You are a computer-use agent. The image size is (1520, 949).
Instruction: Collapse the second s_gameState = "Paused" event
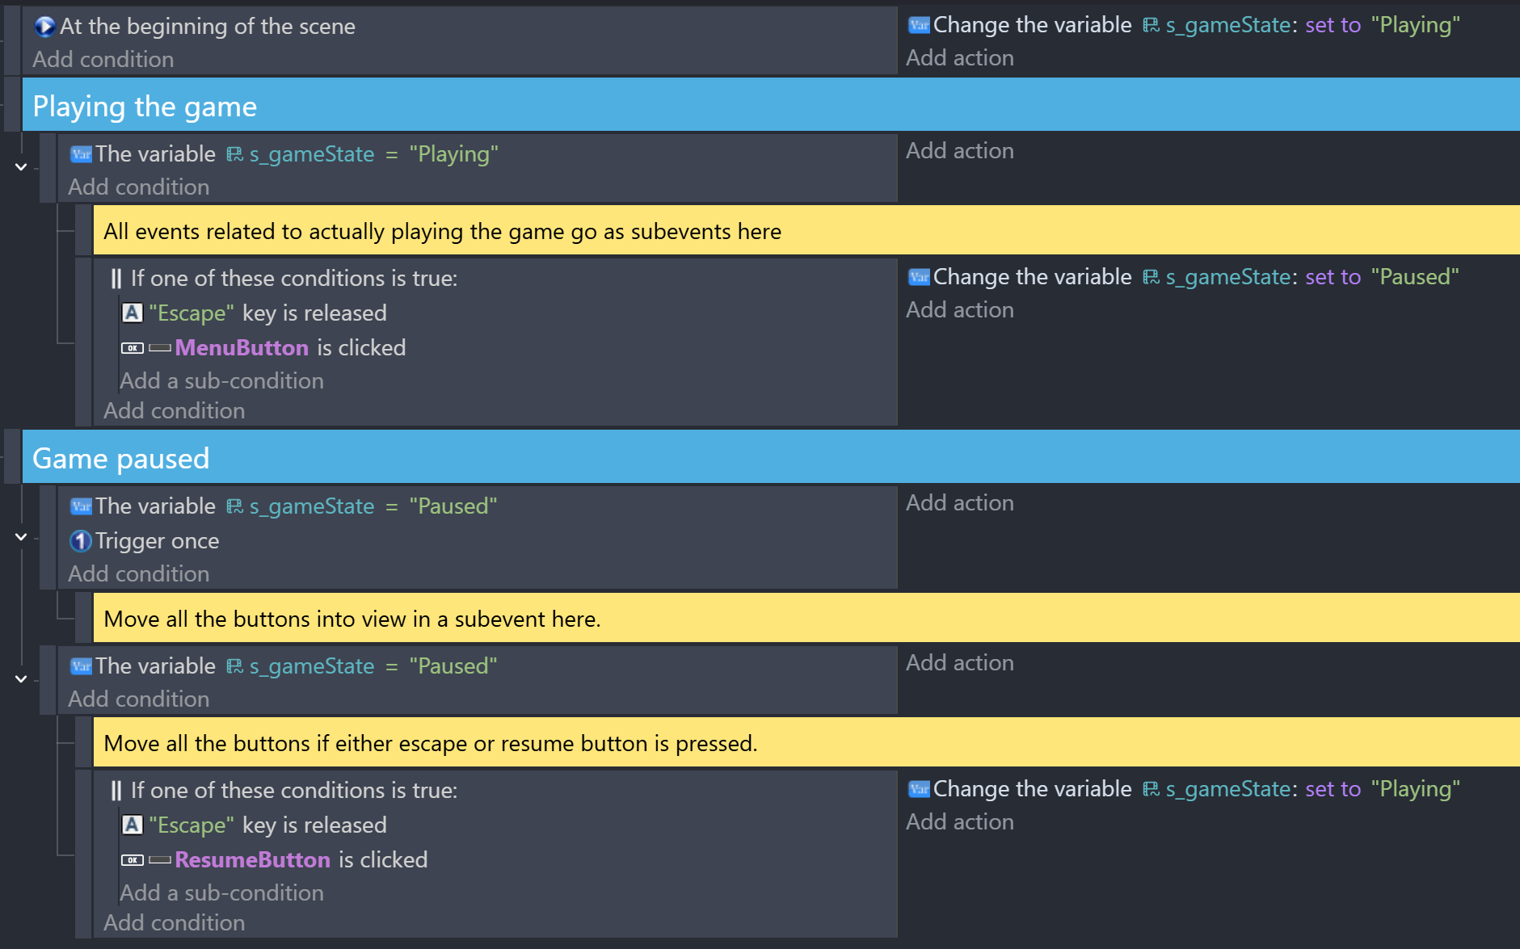(21, 679)
